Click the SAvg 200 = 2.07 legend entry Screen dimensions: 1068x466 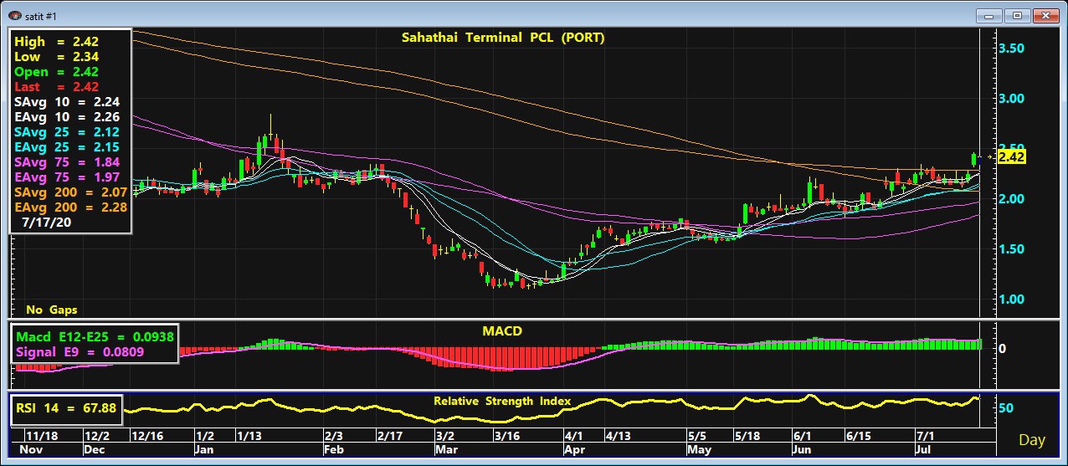point(70,192)
